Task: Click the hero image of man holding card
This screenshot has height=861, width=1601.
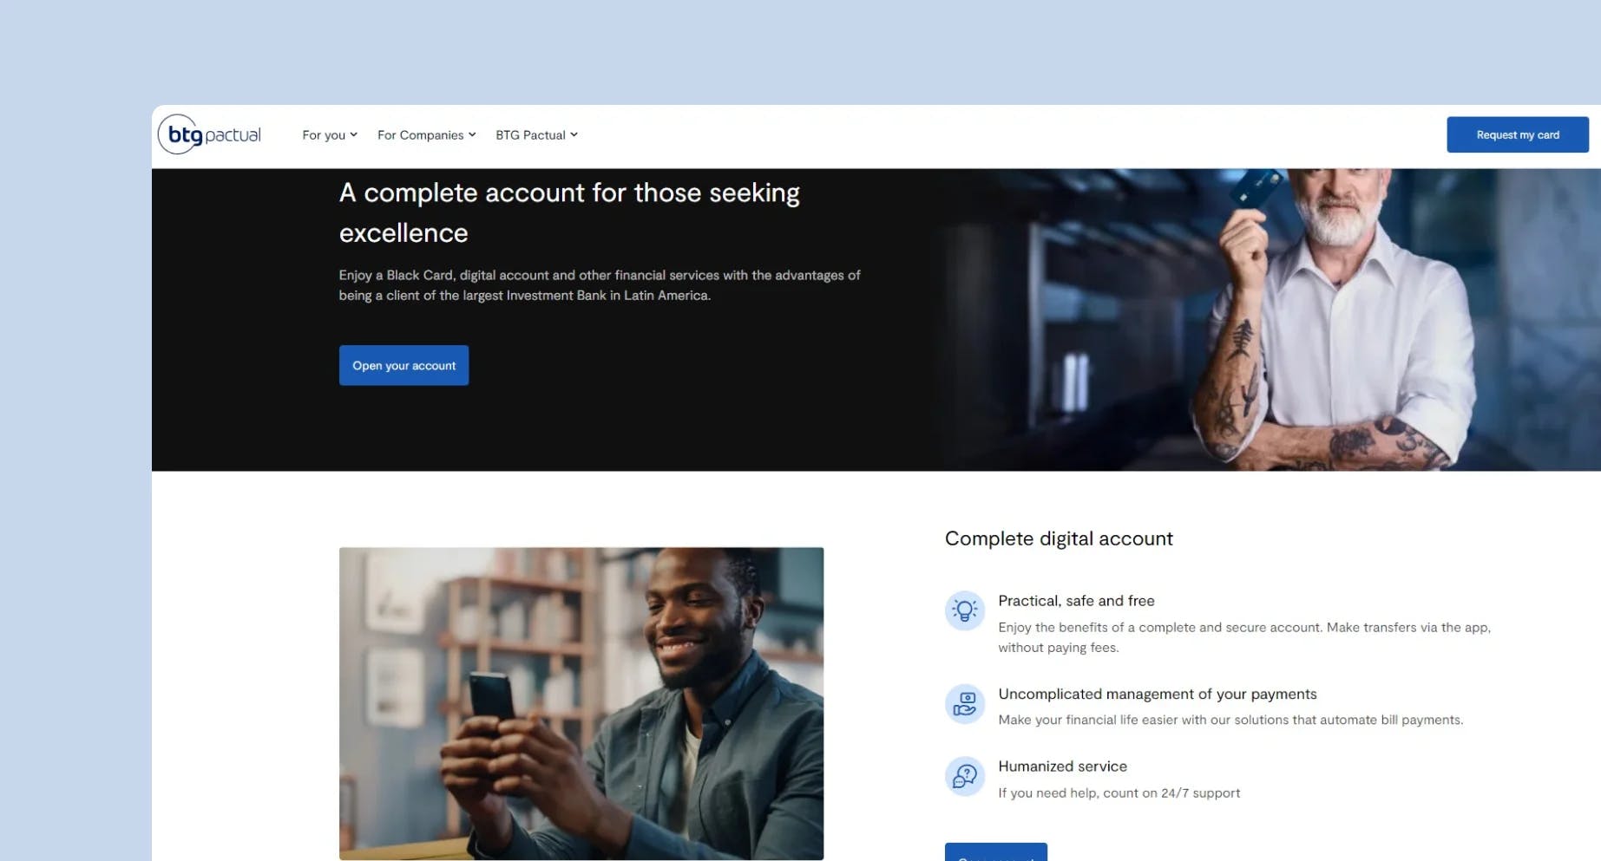Action: pyautogui.click(x=1267, y=320)
